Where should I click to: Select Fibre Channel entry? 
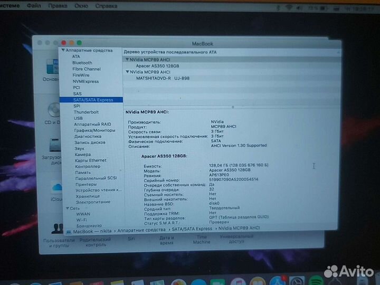pyautogui.click(x=87, y=69)
